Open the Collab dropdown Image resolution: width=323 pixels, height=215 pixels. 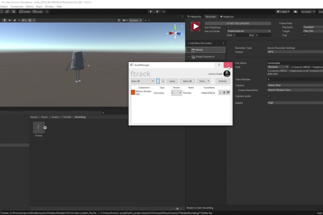(283, 11)
